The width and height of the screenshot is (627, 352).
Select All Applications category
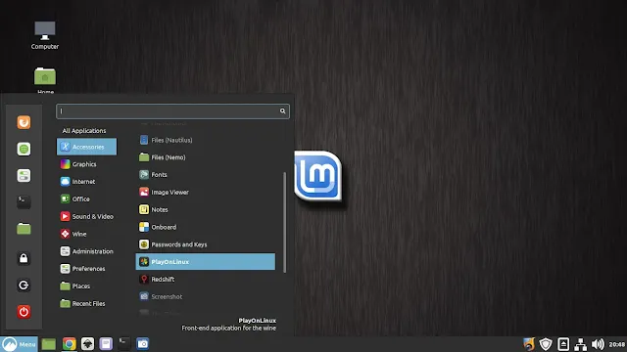pyautogui.click(x=84, y=130)
